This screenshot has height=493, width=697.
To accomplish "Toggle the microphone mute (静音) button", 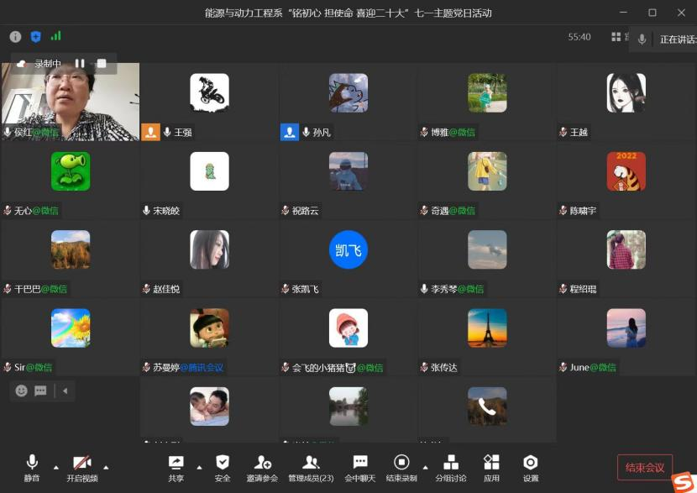I will click(32, 468).
